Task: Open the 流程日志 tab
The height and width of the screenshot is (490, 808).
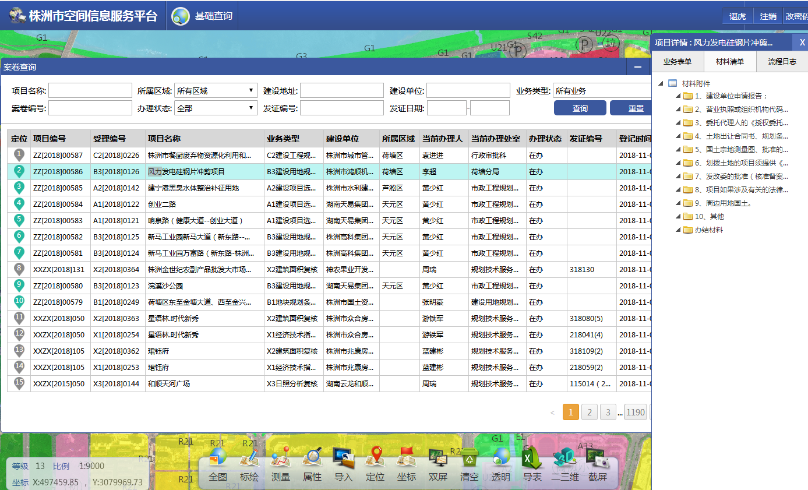Action: pyautogui.click(x=782, y=61)
